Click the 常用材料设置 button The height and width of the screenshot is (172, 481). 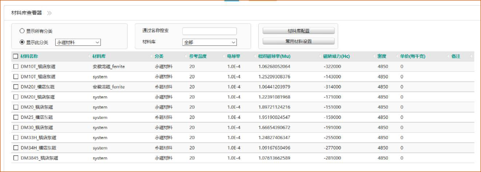pyautogui.click(x=298, y=41)
